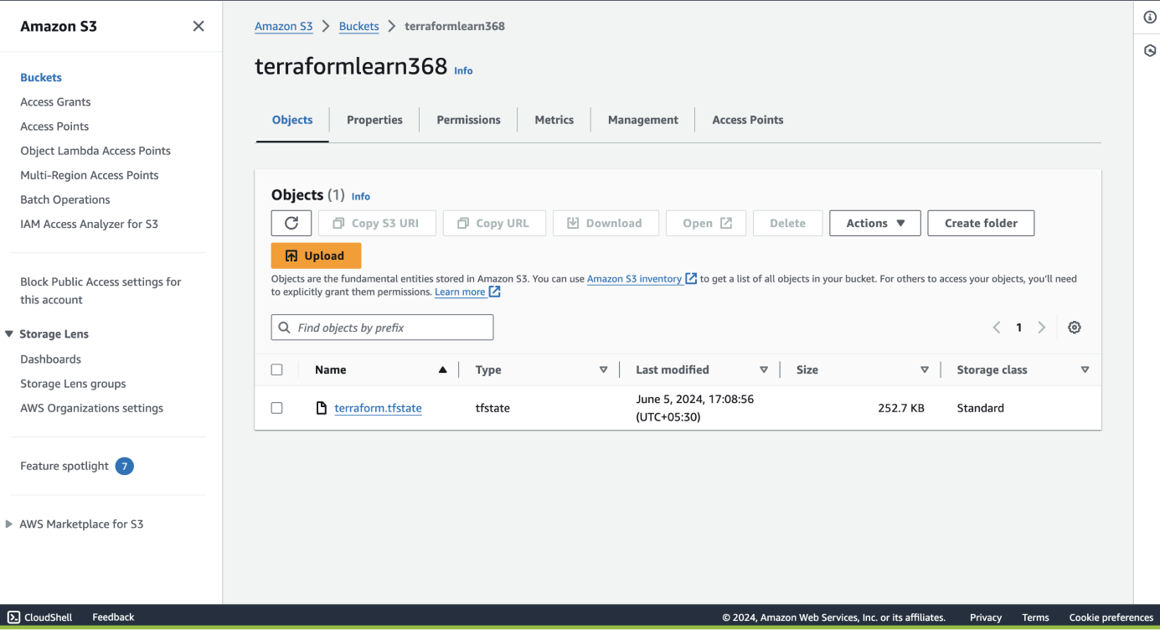Click the hexagon icon below info icon
Image resolution: width=1160 pixels, height=630 pixels.
(1150, 50)
